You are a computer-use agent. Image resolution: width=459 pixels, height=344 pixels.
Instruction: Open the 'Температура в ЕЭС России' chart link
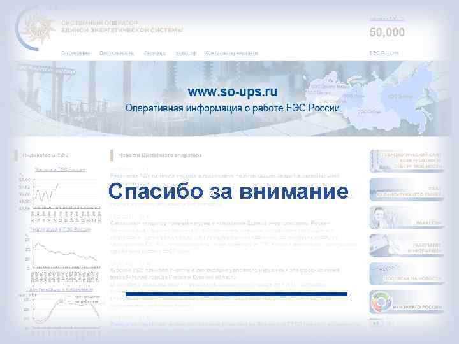click(60, 229)
